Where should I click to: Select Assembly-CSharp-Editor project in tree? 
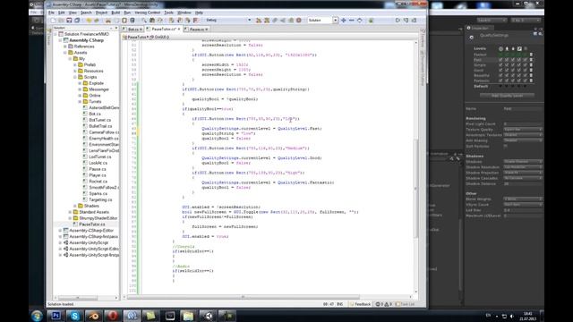tap(91, 231)
